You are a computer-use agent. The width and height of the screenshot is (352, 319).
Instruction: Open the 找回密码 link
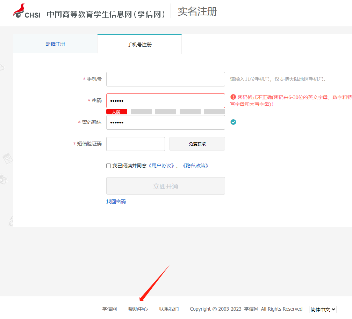116,202
